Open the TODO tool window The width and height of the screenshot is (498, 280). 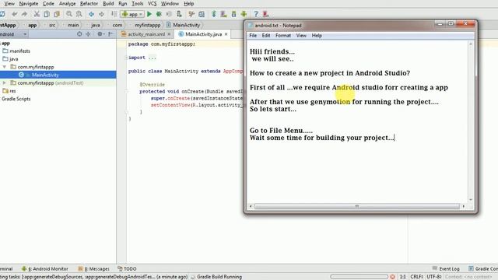[x=127, y=268]
